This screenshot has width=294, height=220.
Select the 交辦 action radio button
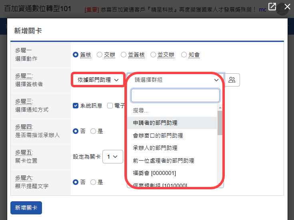click(x=100, y=55)
